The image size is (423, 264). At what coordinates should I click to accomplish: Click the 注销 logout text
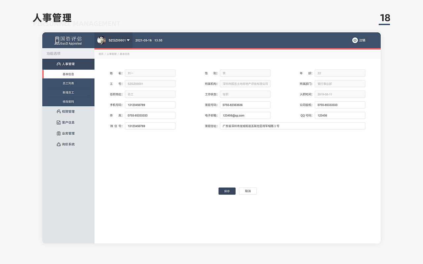coord(362,40)
